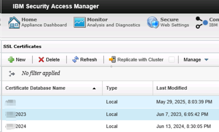Click the New button label
The width and height of the screenshot is (219, 132).
click(x=21, y=60)
